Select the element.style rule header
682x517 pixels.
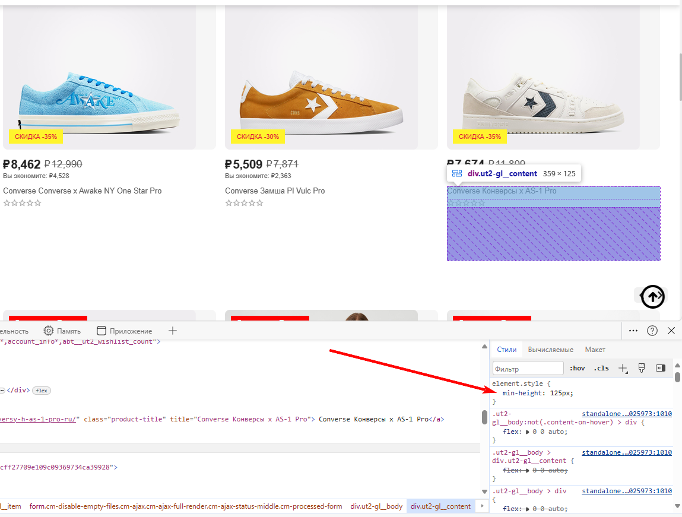pyautogui.click(x=521, y=383)
